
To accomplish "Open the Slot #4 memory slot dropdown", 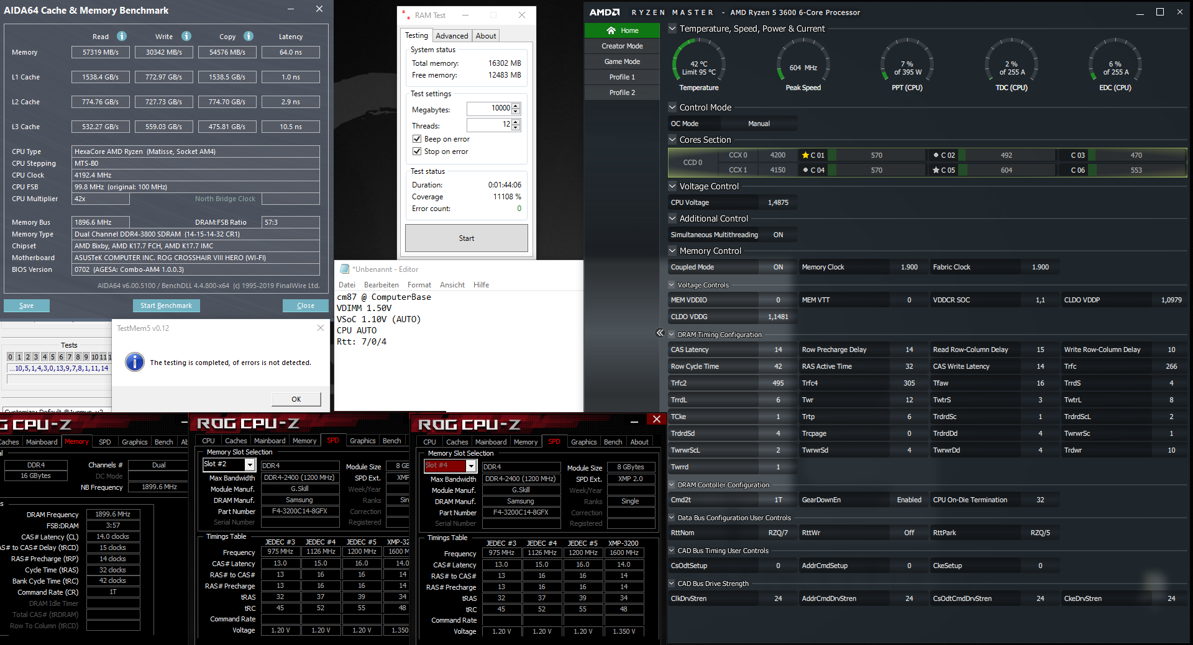I will [x=471, y=466].
